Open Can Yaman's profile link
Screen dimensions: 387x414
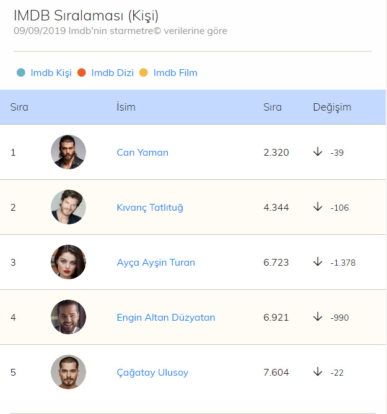[x=142, y=153]
